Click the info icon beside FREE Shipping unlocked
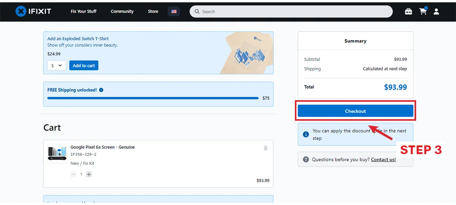 click(x=101, y=90)
